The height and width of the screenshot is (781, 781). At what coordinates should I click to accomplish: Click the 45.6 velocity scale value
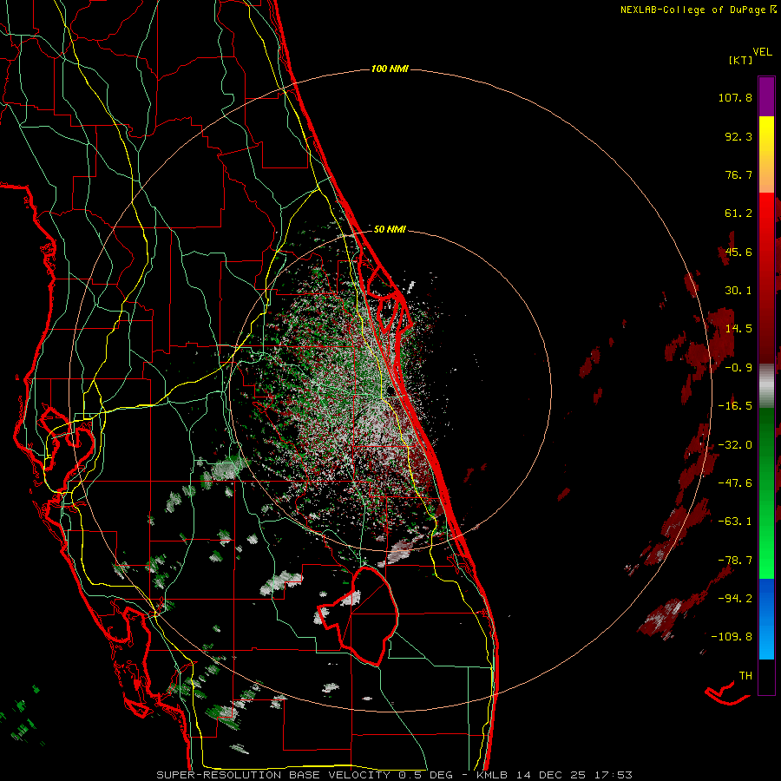738,252
